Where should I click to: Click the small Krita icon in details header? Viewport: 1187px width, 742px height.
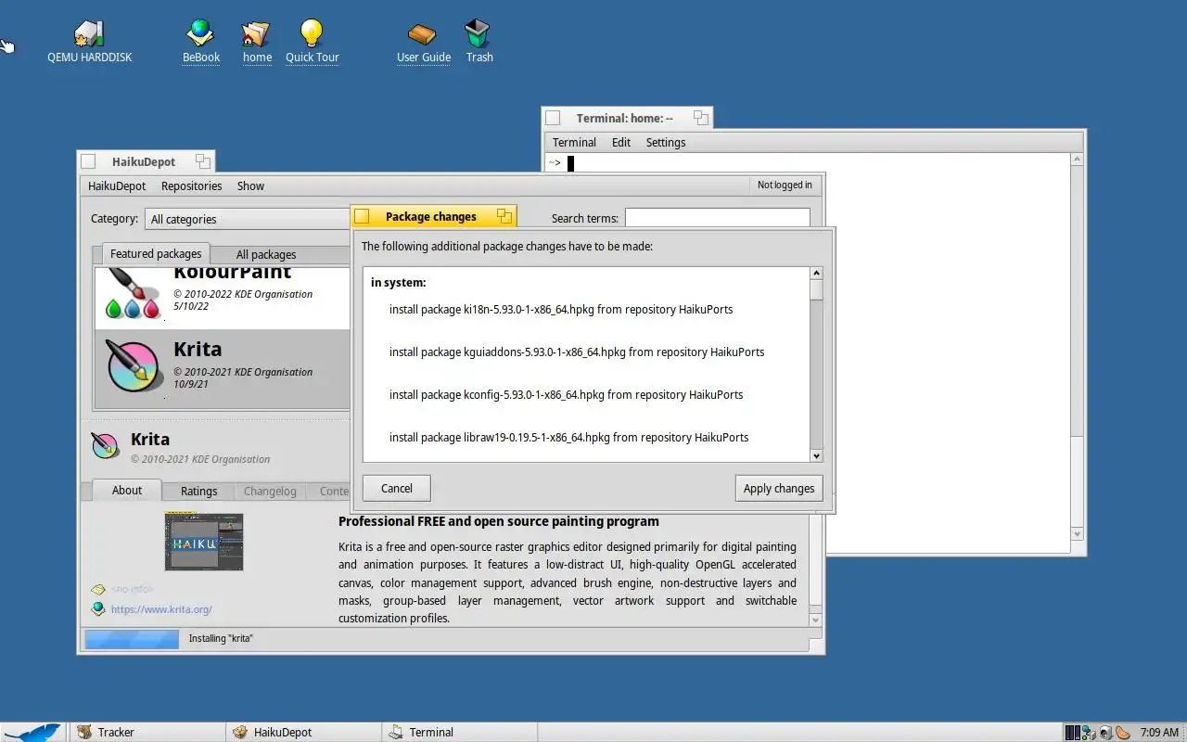pyautogui.click(x=105, y=446)
